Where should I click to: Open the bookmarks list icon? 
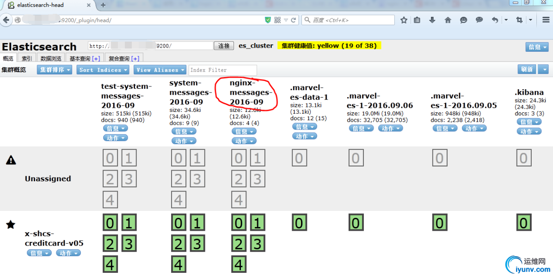click(417, 20)
